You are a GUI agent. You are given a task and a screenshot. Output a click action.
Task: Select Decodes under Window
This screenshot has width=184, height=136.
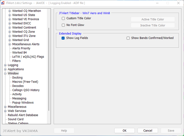(x=18, y=86)
